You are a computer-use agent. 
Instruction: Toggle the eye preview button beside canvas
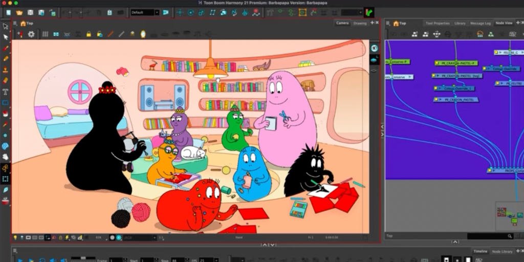point(374,48)
